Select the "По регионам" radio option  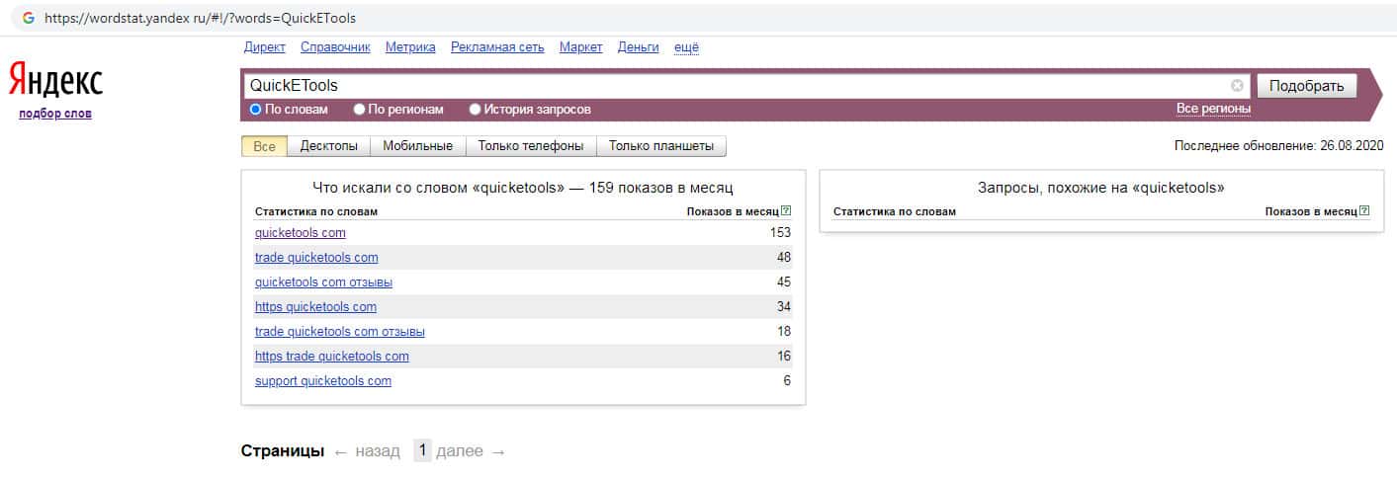pyautogui.click(x=360, y=110)
